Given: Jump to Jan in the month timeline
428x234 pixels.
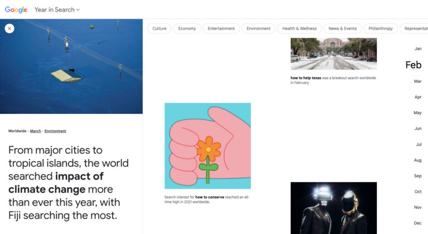Looking at the screenshot, I should tap(418, 49).
